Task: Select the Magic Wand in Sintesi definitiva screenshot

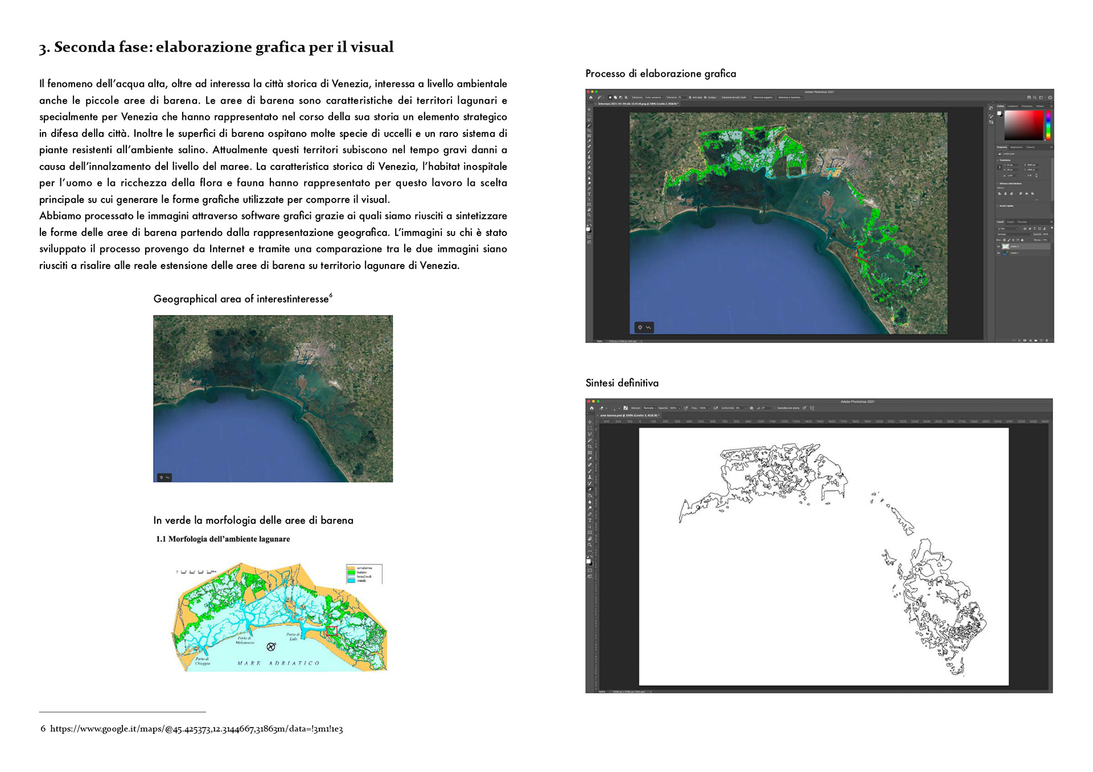Action: pos(590,440)
